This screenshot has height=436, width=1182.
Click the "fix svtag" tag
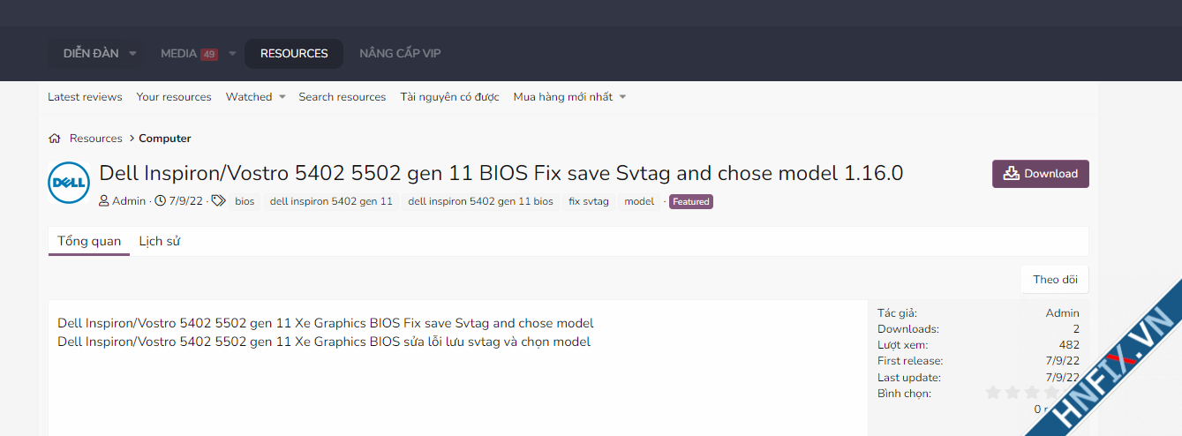(x=589, y=201)
